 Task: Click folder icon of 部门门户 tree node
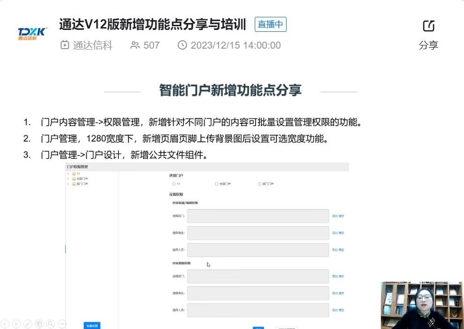pos(74,184)
